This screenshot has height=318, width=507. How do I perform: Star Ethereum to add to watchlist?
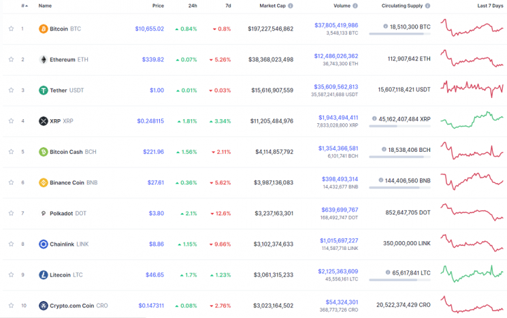(11, 59)
